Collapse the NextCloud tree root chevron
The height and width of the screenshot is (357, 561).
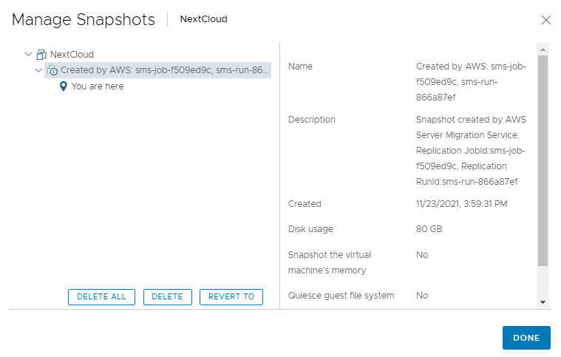point(28,54)
